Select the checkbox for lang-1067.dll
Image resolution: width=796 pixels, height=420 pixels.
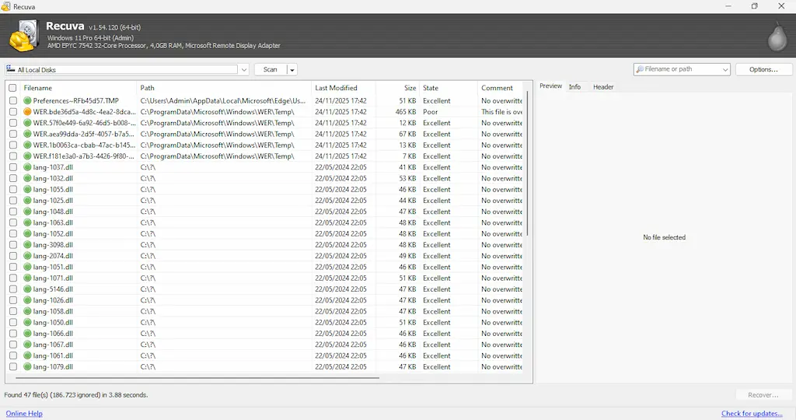click(13, 345)
